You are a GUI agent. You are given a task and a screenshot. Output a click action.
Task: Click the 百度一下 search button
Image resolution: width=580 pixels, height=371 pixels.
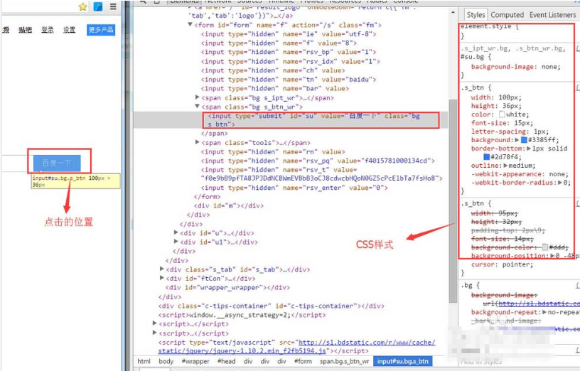pyautogui.click(x=57, y=163)
